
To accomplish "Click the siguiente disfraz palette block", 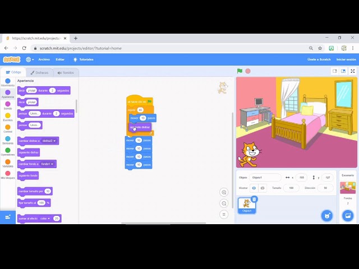I will [x=29, y=152].
